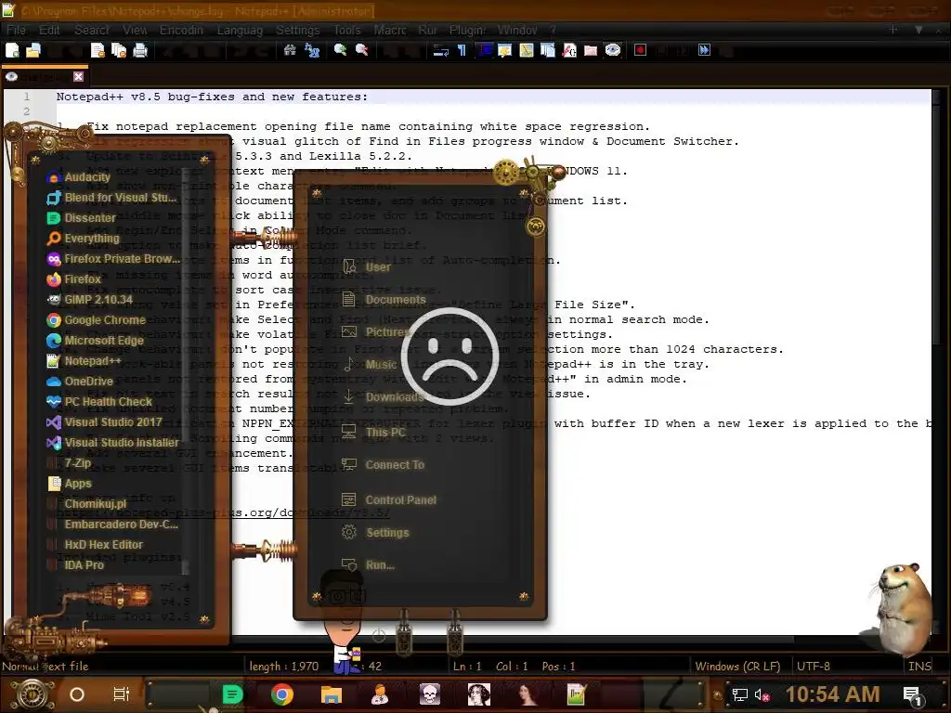The width and height of the screenshot is (951, 713).
Task: Click the plus button in menu bar
Action: (x=892, y=29)
